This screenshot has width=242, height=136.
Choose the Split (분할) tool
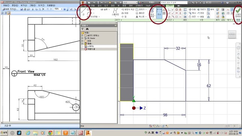(x=200, y=17)
